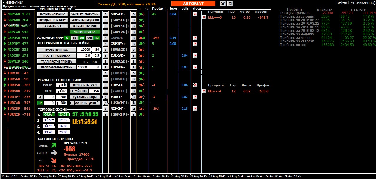Toggle the ЧУЖИЕ ОРДЕРА green button
Viewport: 376px width, 179px height.
click(x=85, y=32)
